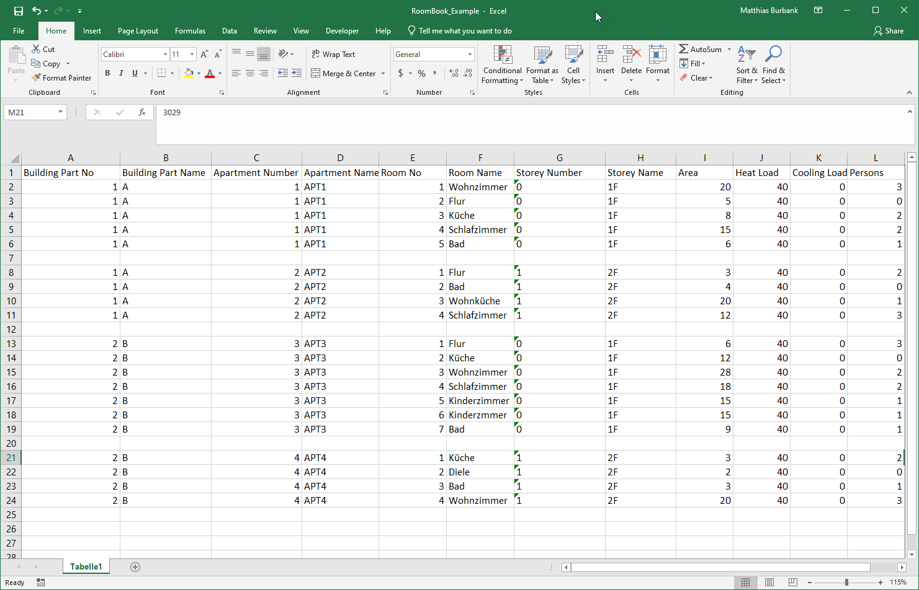Add a new sheet with plus icon
The height and width of the screenshot is (590, 919).
click(x=135, y=567)
